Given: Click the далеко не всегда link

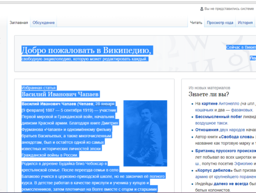Looking at the screenshot, I should point(231,184).
